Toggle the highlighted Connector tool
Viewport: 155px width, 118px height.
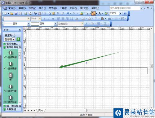pos(93,13)
